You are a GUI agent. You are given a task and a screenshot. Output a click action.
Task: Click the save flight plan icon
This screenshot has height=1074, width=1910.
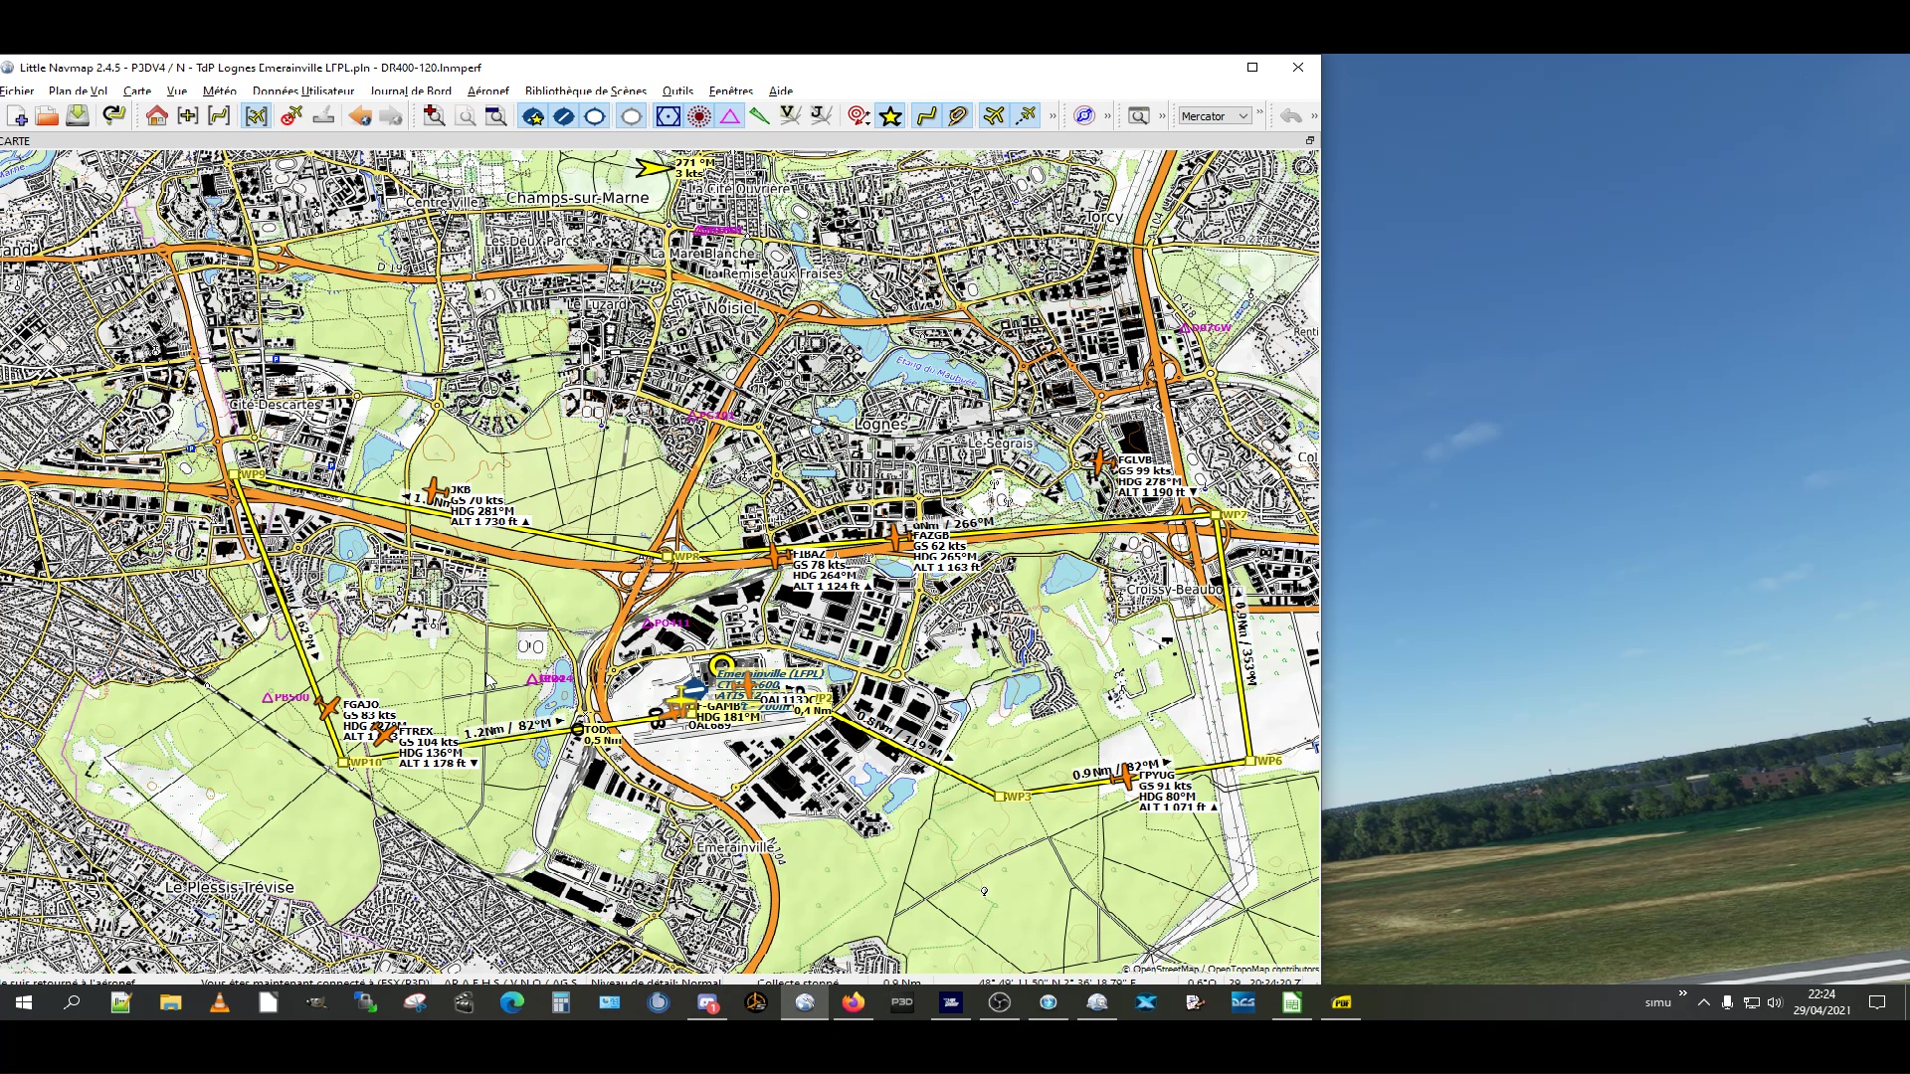[x=78, y=116]
